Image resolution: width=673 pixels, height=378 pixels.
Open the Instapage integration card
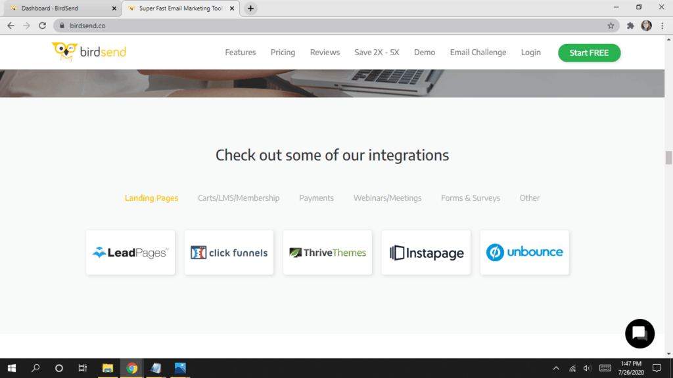click(x=426, y=253)
